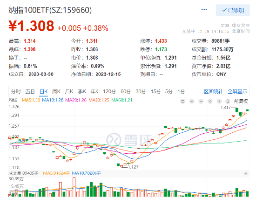Viewport: 256px width, 198px height.
Task: Switch to the 5分 interval tab
Action: (169, 91)
